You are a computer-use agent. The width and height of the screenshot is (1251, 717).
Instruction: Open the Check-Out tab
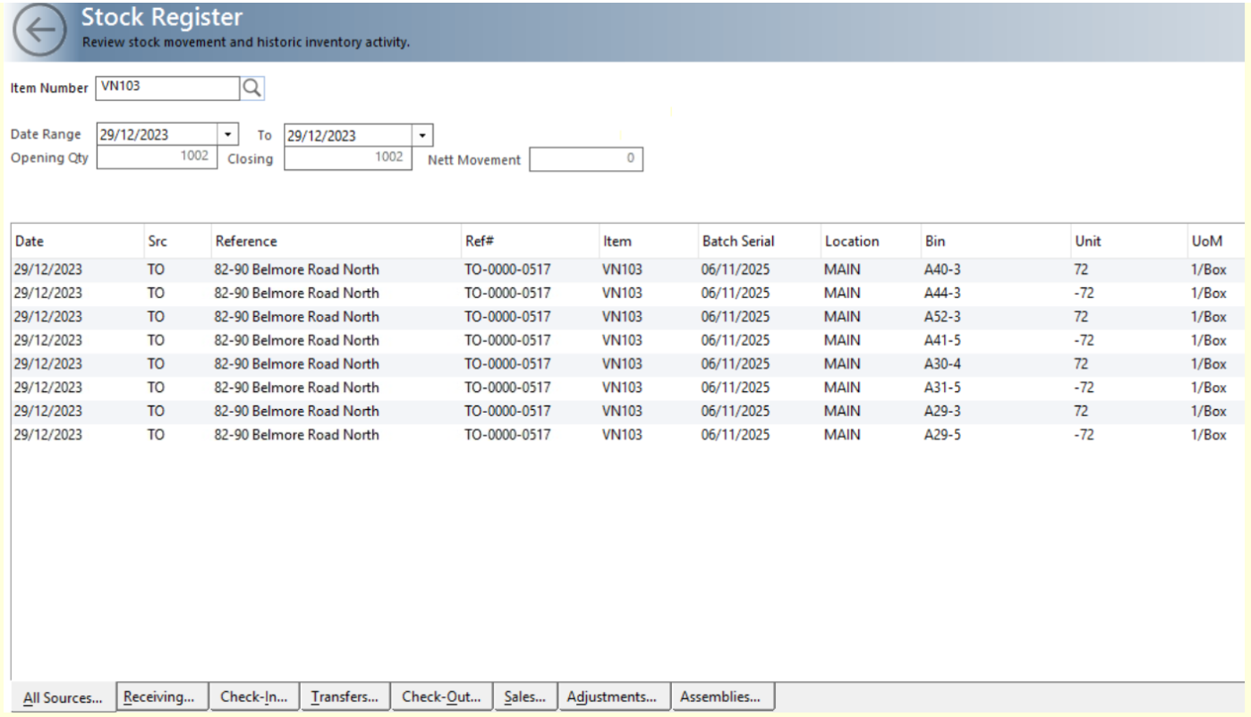tap(442, 696)
